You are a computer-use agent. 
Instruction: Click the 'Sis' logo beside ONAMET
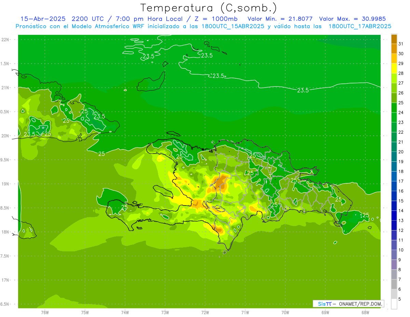(x=322, y=304)
